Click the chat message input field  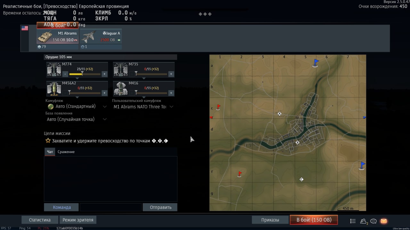tap(111, 207)
